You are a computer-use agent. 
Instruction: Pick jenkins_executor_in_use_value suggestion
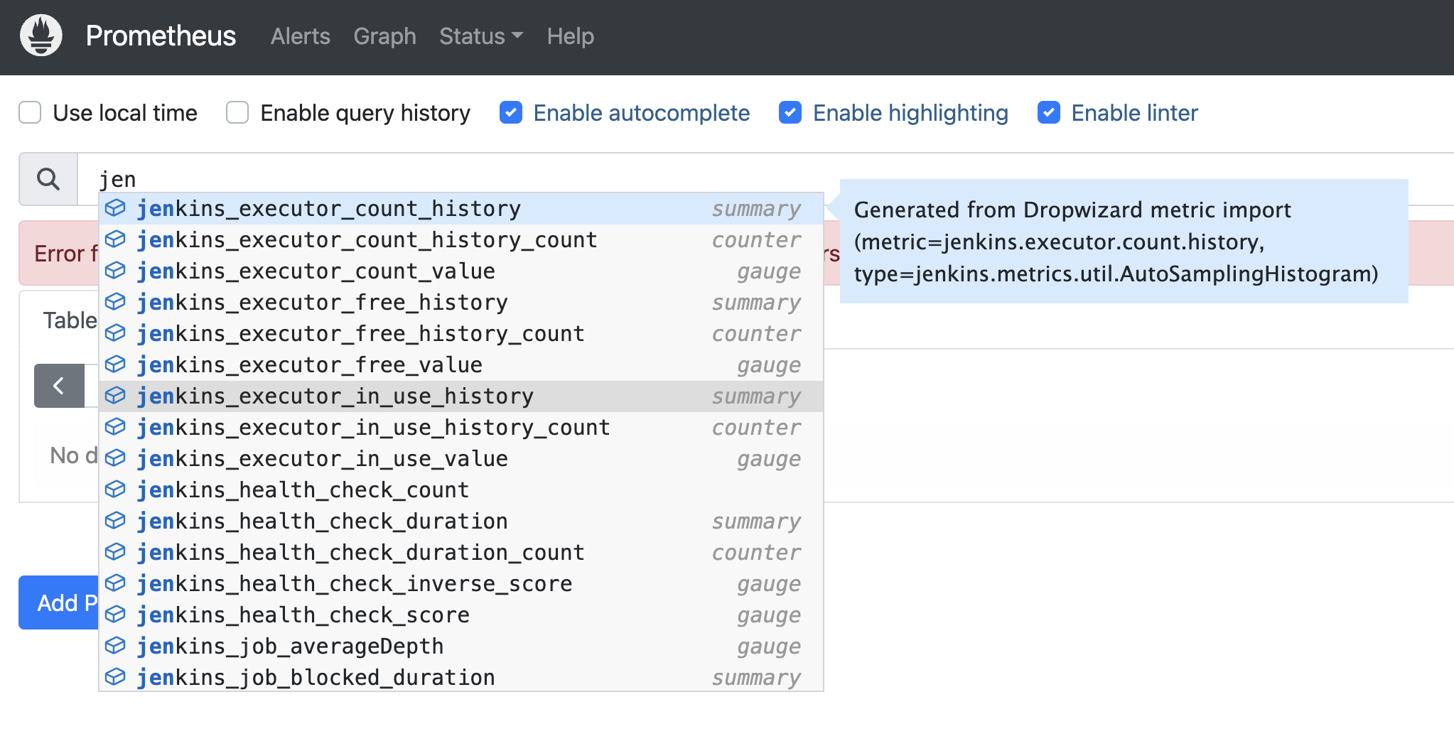(x=461, y=458)
